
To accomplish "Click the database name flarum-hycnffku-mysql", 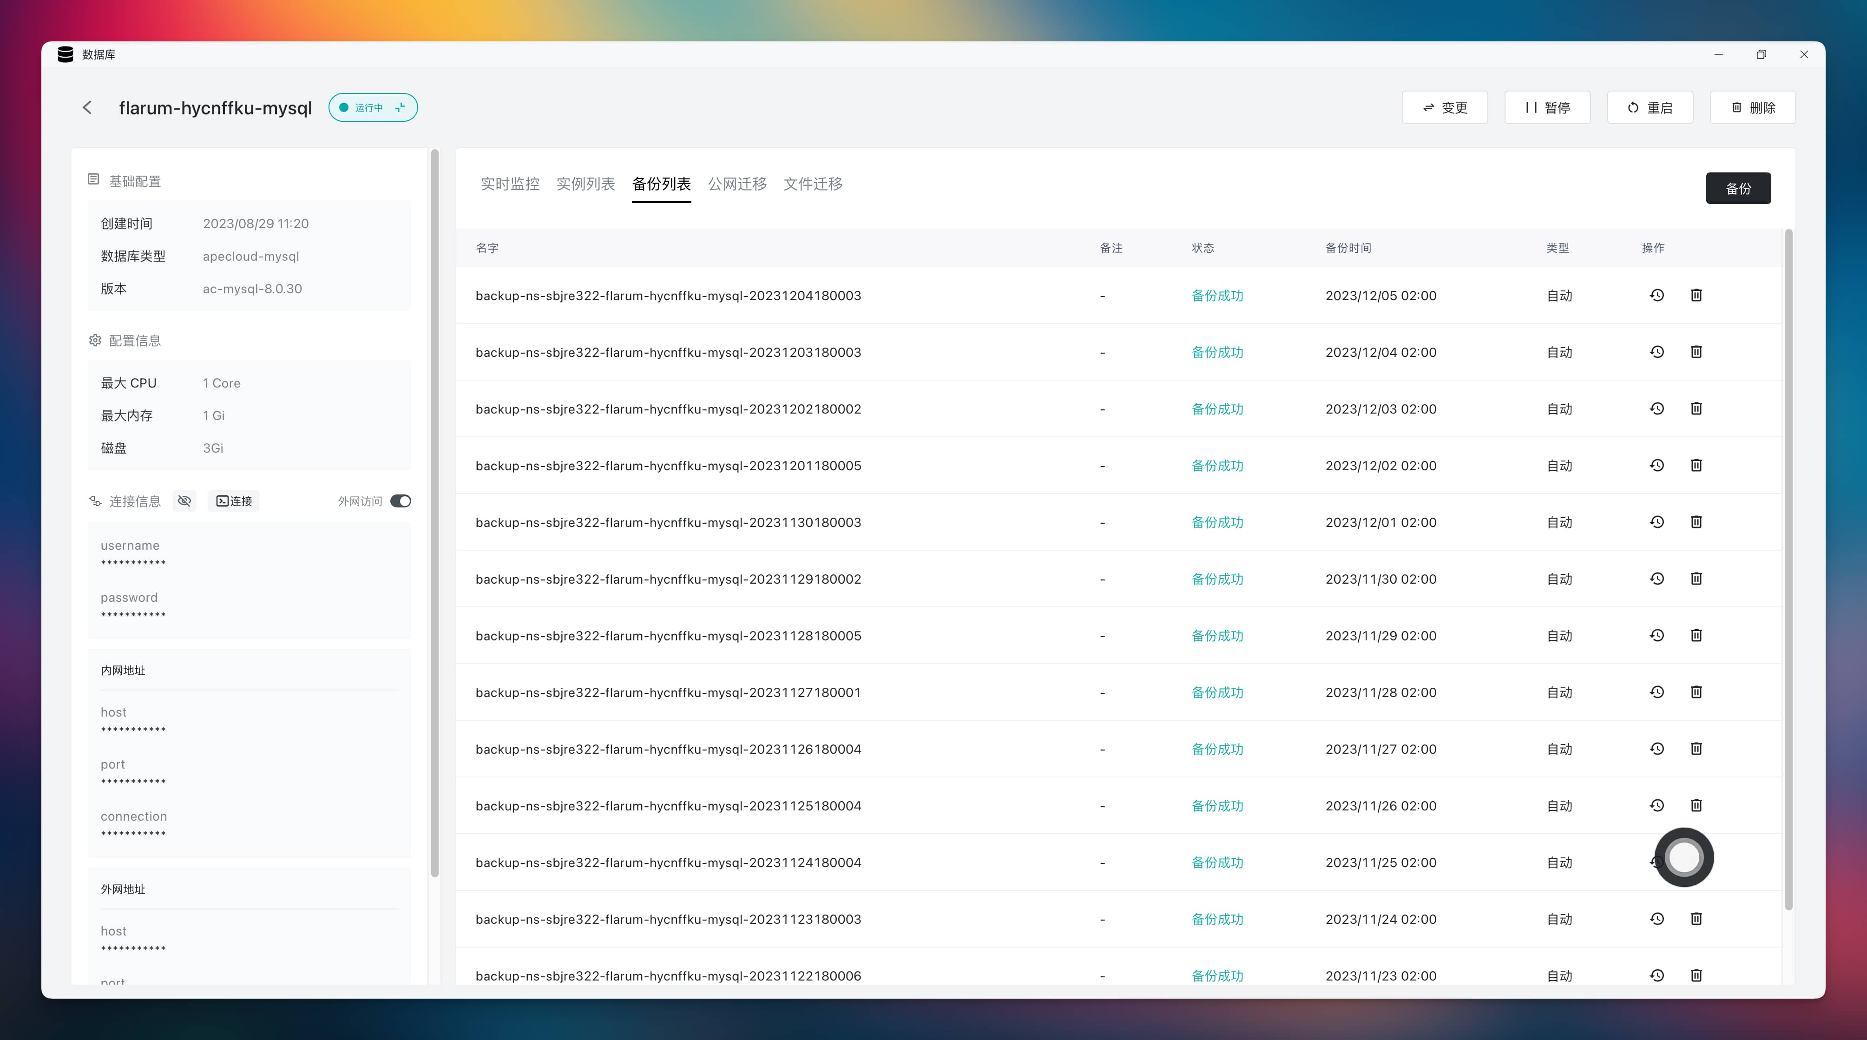I will pyautogui.click(x=215, y=108).
